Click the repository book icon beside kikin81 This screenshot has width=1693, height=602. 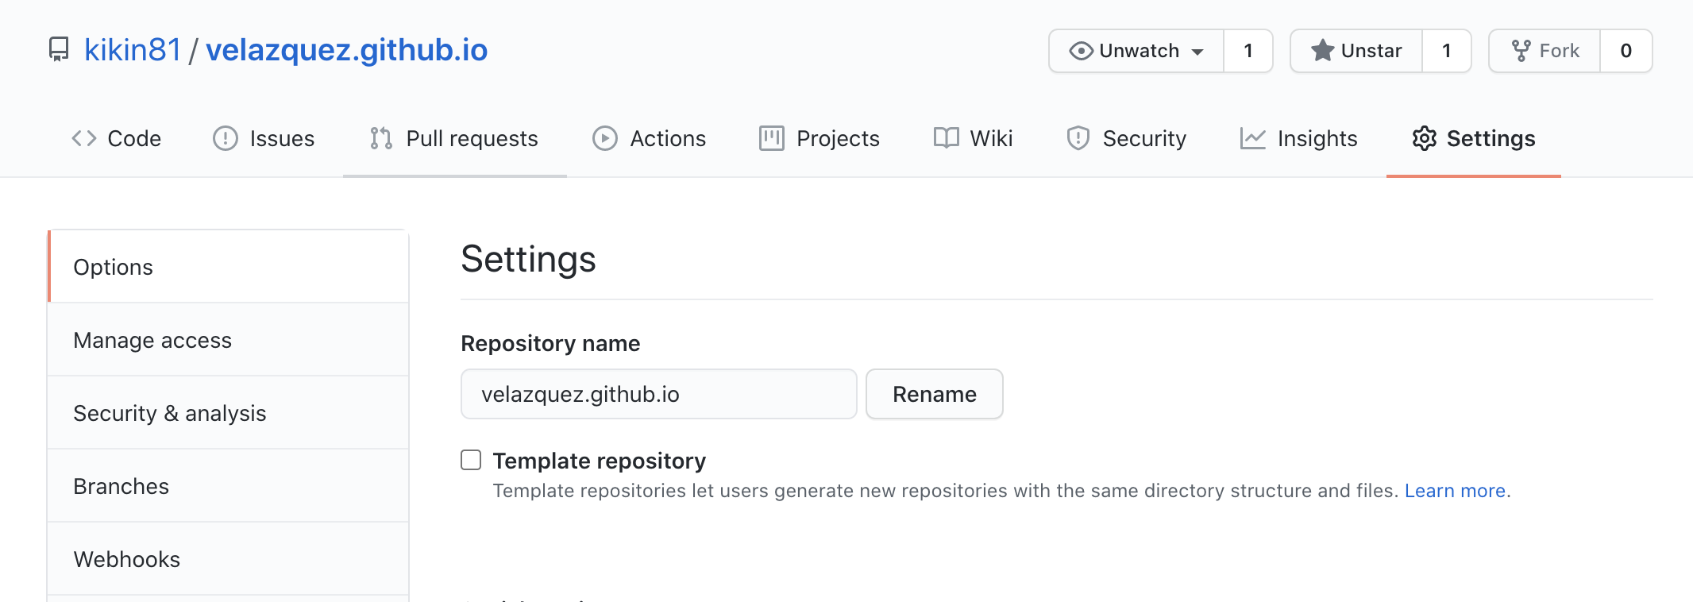59,50
